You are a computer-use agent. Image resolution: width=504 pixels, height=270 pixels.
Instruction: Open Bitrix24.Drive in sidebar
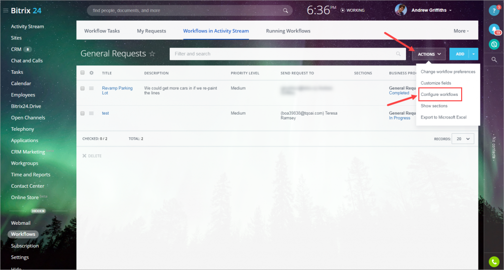[x=26, y=106]
